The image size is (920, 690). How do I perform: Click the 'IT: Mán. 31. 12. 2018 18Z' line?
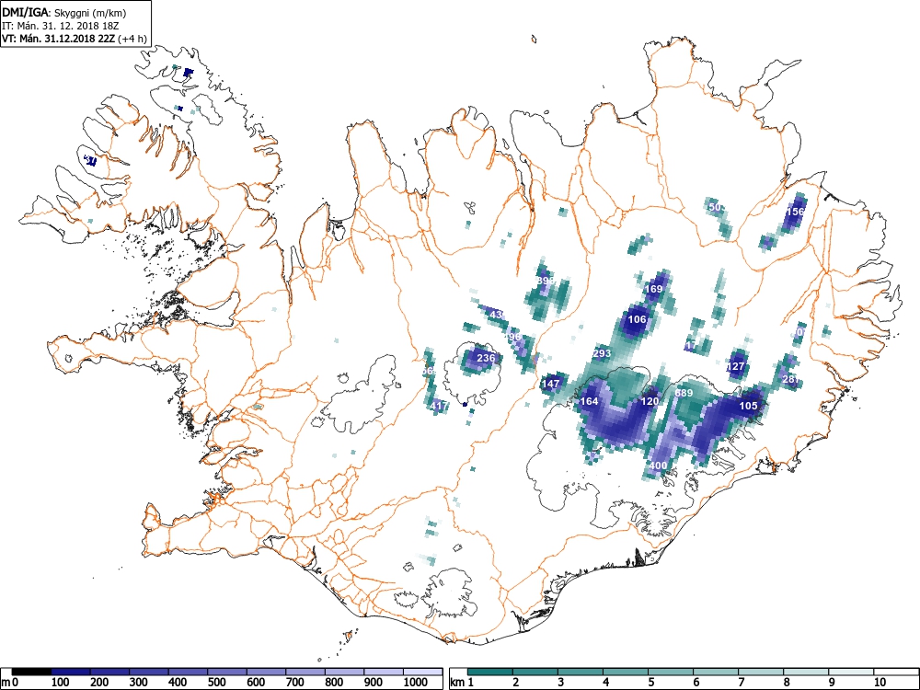pyautogui.click(x=59, y=26)
